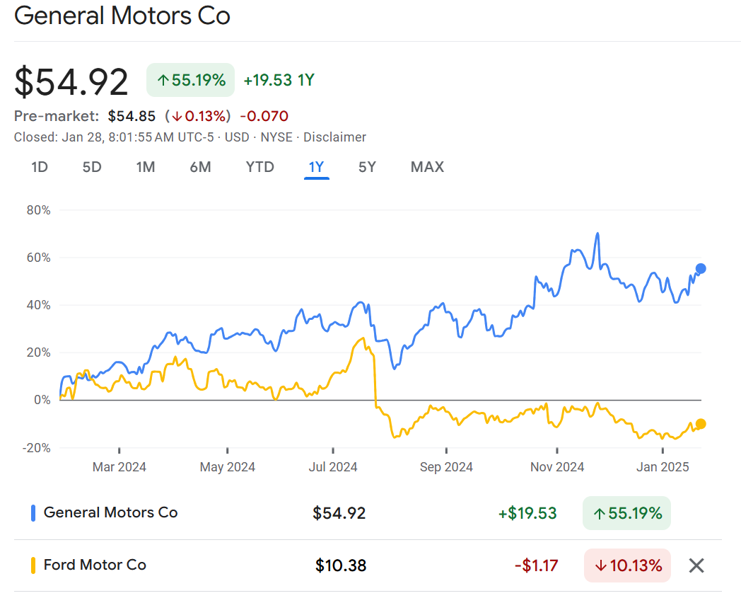Image resolution: width=741 pixels, height=603 pixels.
Task: Select the Ford Motor Co legend name
Action: (x=95, y=565)
